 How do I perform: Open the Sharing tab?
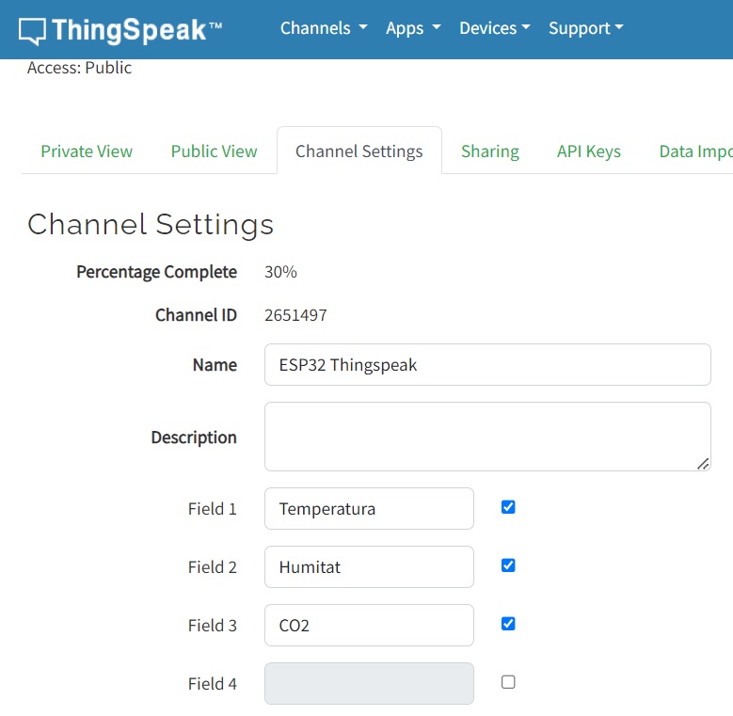point(489,151)
